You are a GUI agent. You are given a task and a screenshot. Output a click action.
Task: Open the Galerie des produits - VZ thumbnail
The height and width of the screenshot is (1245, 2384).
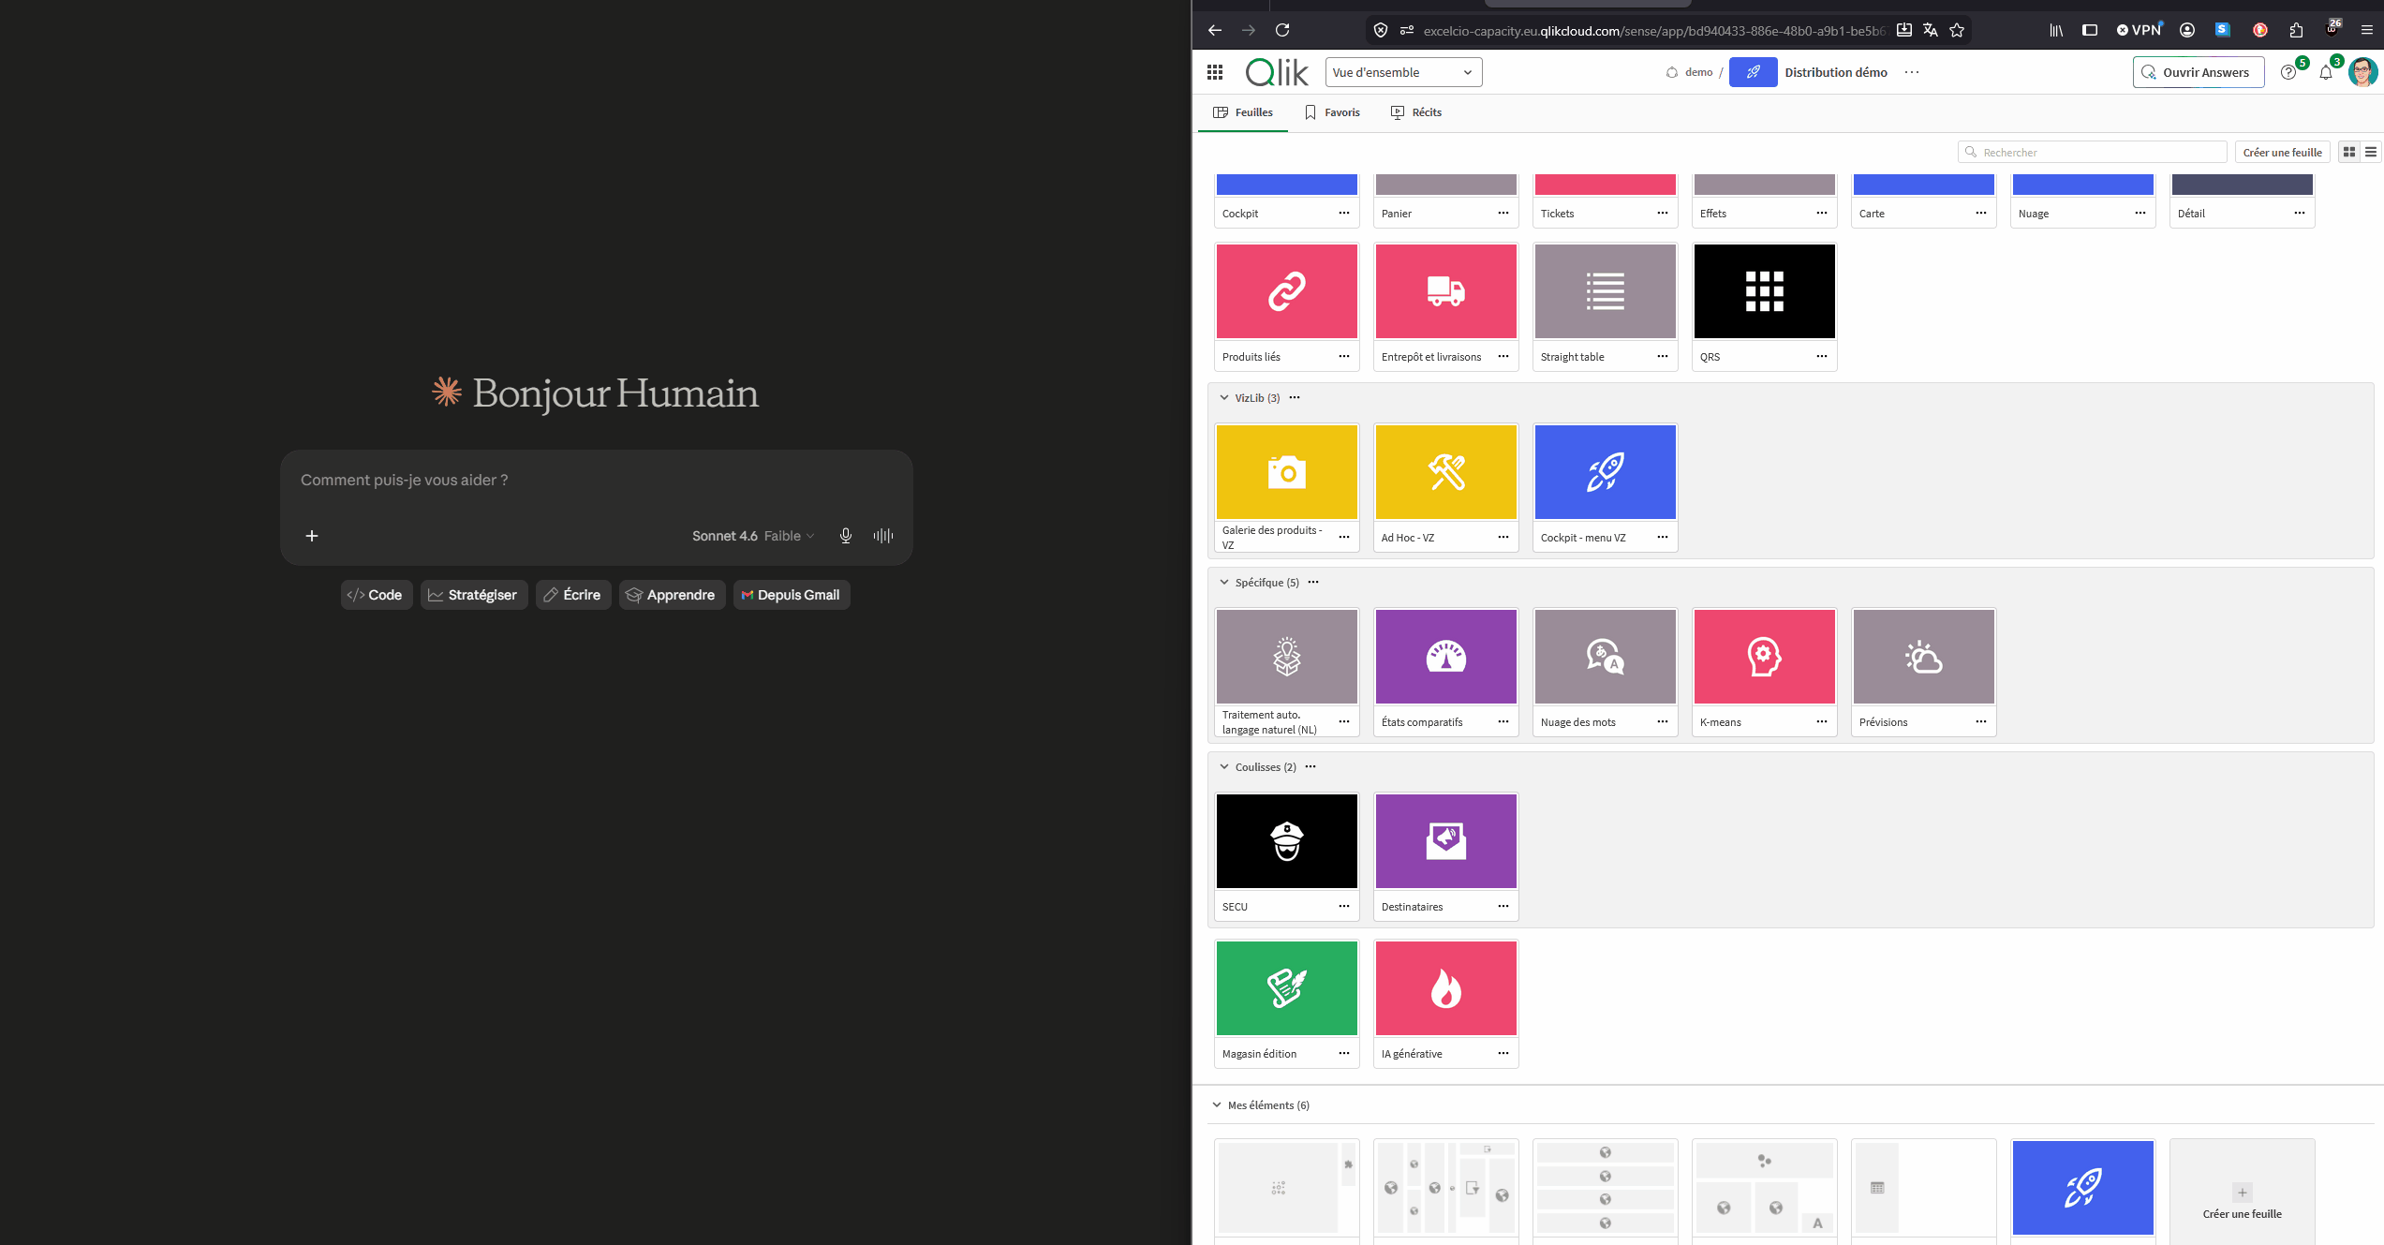pyautogui.click(x=1286, y=472)
